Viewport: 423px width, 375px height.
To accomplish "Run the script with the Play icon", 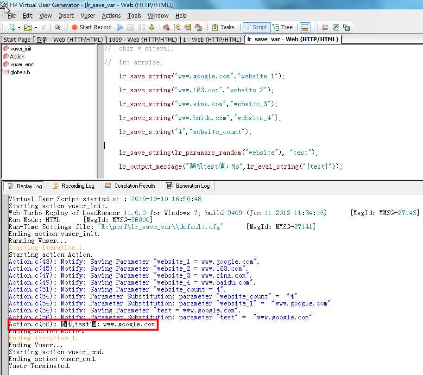I will click(x=120, y=27).
